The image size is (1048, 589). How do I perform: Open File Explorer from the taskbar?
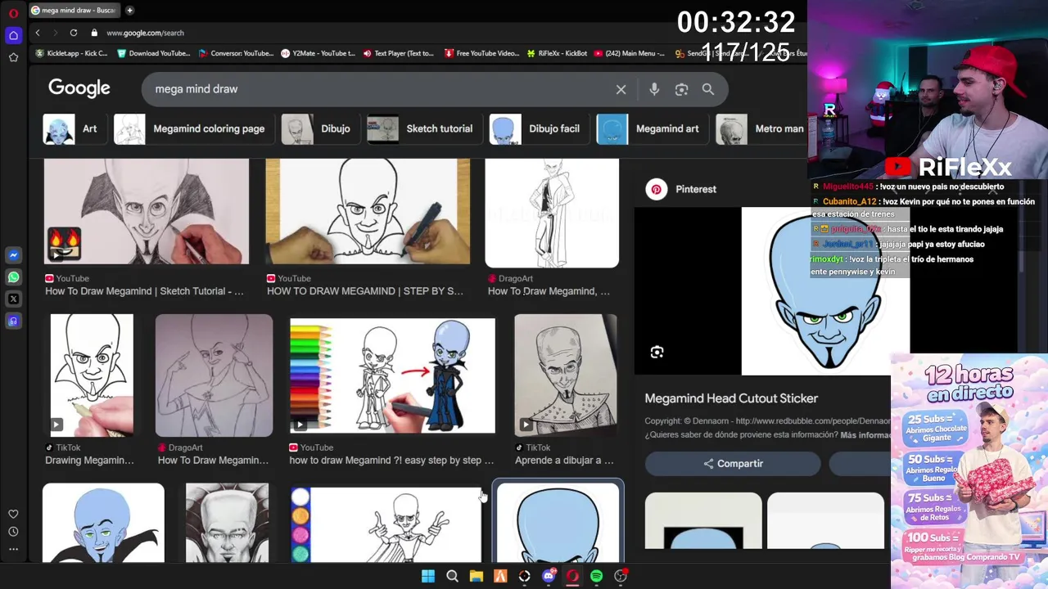[476, 577]
